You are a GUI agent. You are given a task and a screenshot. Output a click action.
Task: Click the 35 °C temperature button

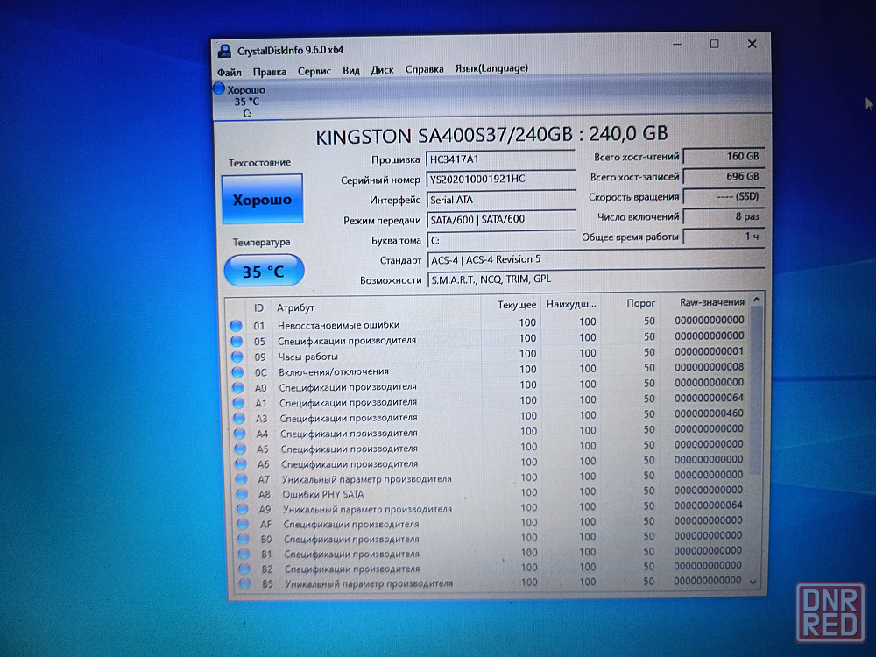pyautogui.click(x=264, y=271)
